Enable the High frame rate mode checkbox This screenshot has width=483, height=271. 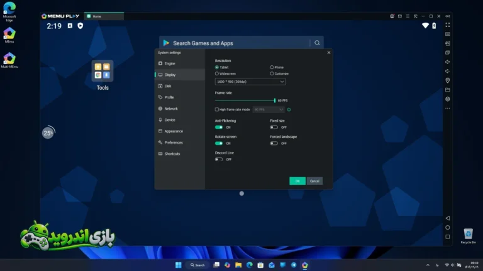coord(217,109)
